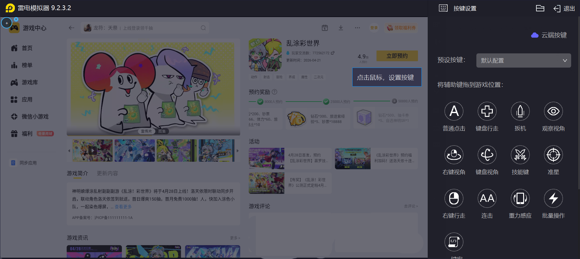This screenshot has height=259, width=580.
Task: Click the 登录 login button
Action: click(374, 28)
